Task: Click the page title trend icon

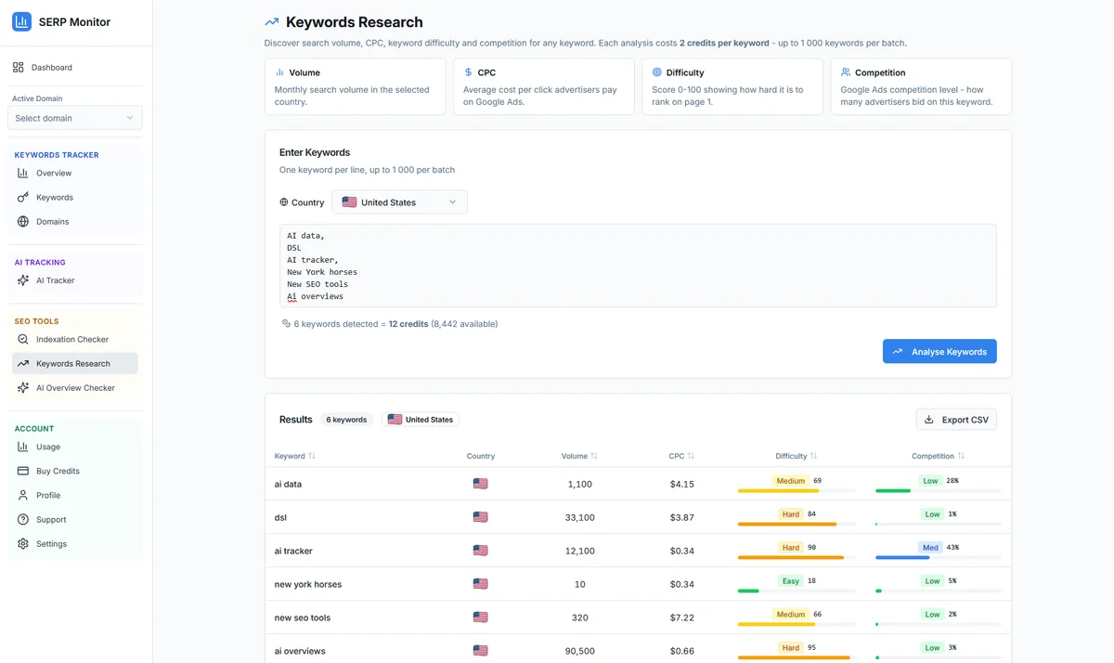Action: [x=272, y=22]
